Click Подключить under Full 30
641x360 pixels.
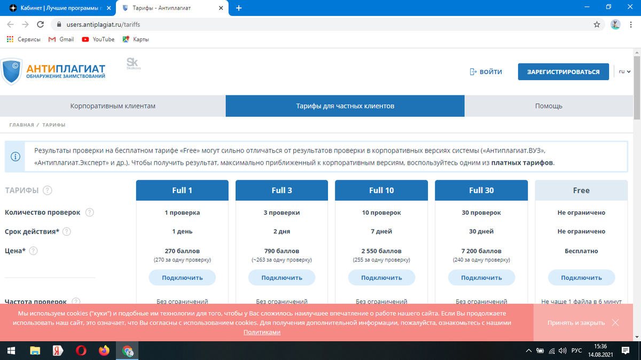(x=481, y=277)
